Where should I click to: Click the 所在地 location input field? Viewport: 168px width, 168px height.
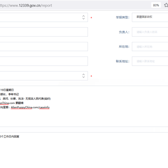pyautogui.click(x=150, y=46)
